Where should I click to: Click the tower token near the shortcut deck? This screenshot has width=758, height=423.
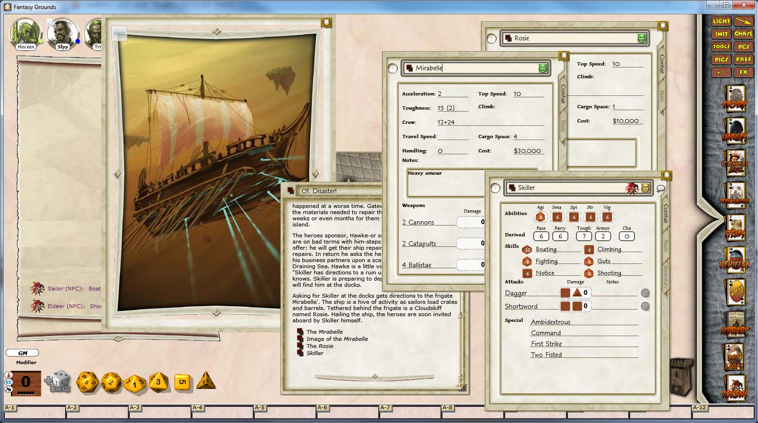[681, 377]
